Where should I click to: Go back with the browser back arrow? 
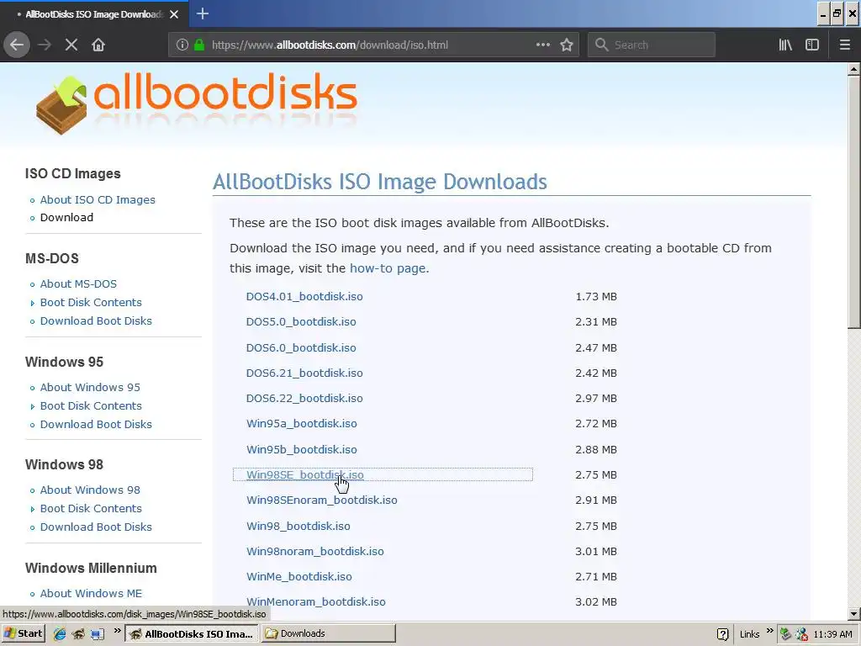tap(17, 45)
